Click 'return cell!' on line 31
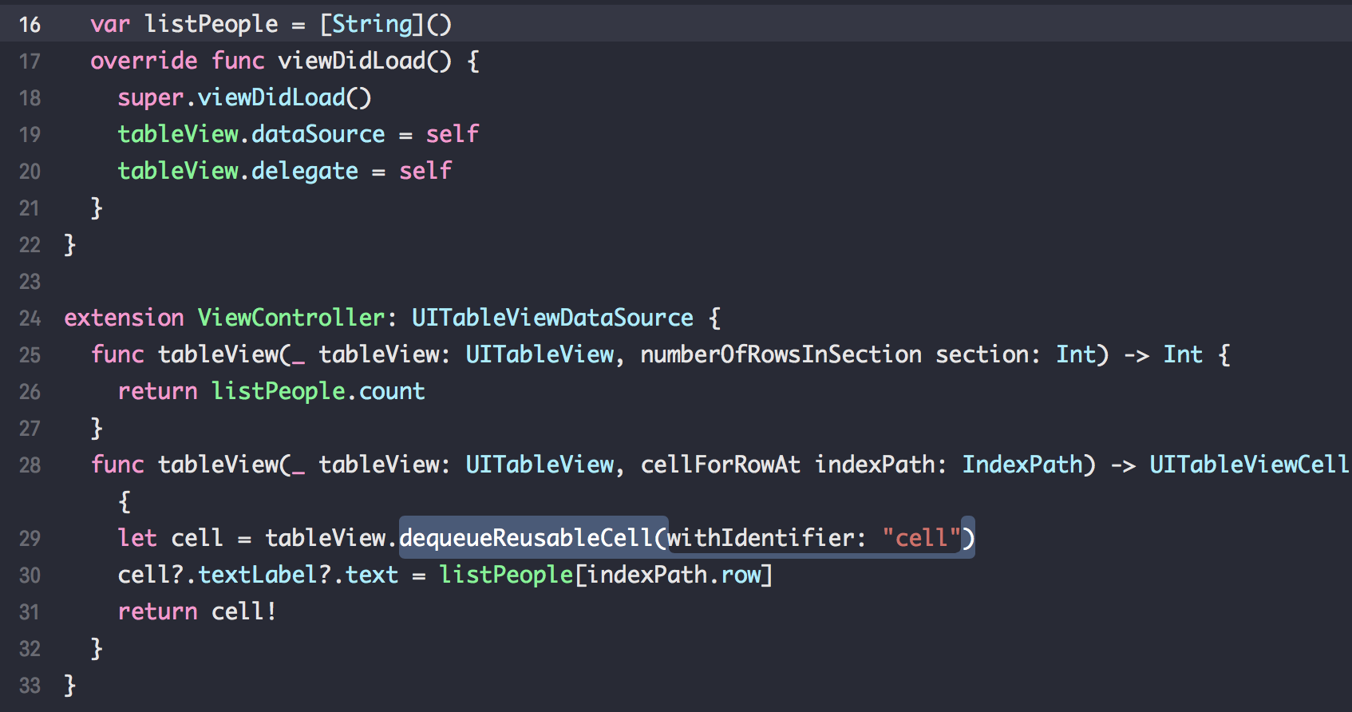The height and width of the screenshot is (712, 1352). (197, 611)
